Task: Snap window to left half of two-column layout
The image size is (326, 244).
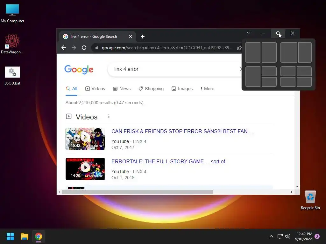Action: point(253,52)
